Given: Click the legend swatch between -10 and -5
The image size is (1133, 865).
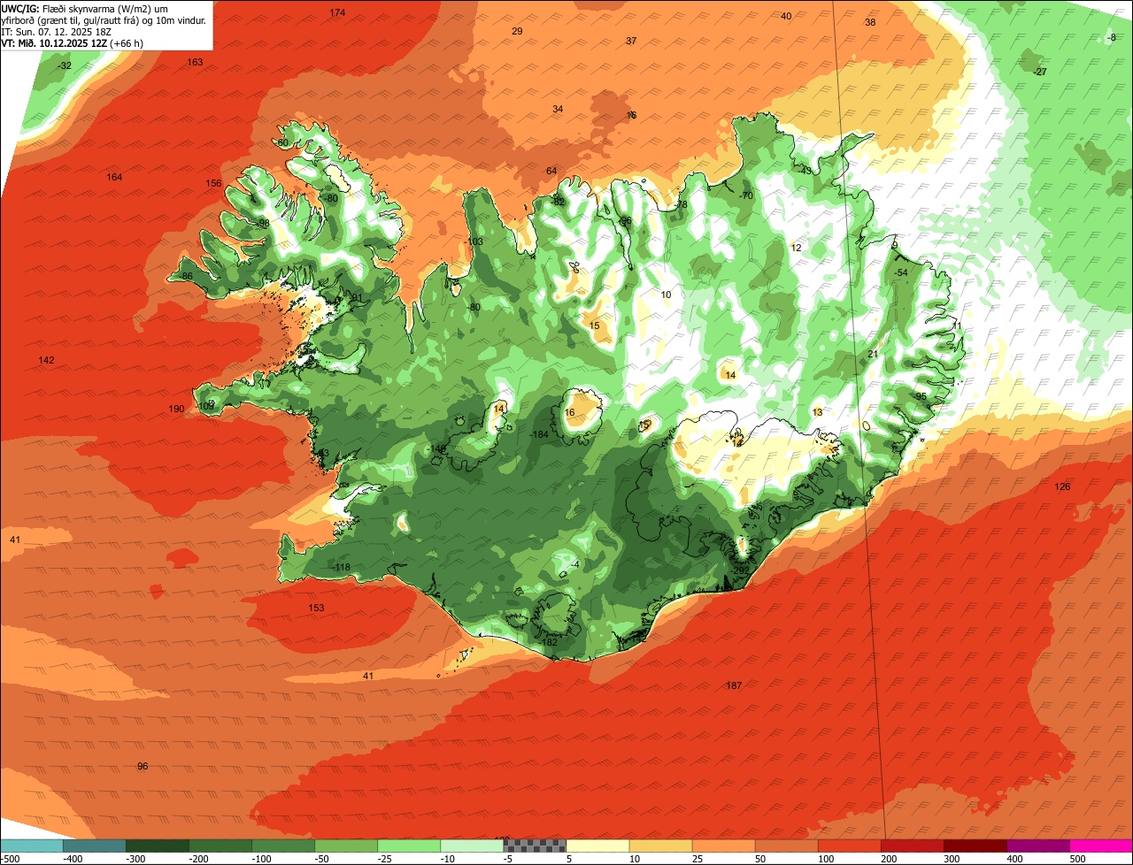Looking at the screenshot, I should point(473,846).
